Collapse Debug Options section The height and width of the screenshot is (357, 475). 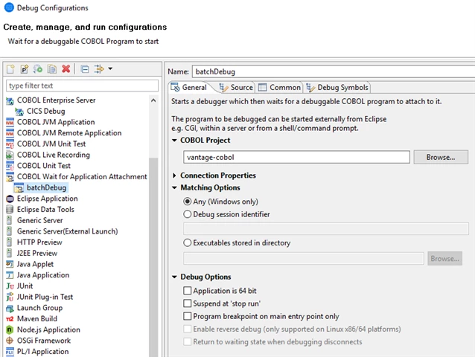tap(174, 277)
